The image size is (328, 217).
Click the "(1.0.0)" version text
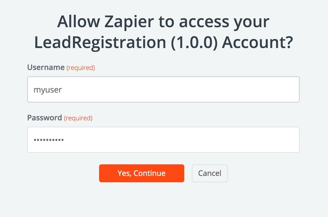[x=194, y=43]
